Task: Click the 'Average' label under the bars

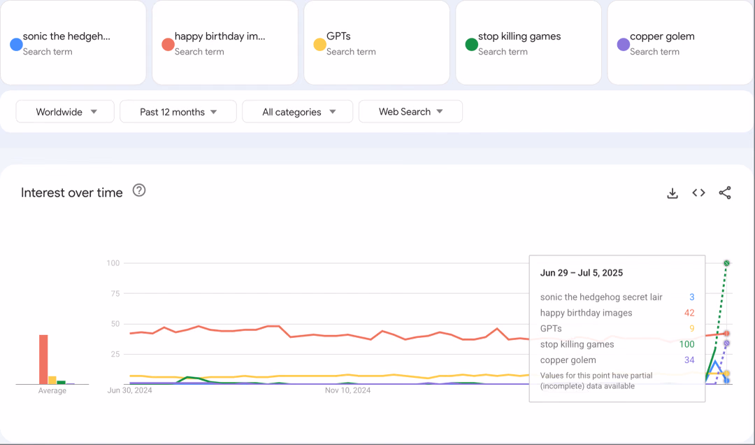Action: coord(52,390)
